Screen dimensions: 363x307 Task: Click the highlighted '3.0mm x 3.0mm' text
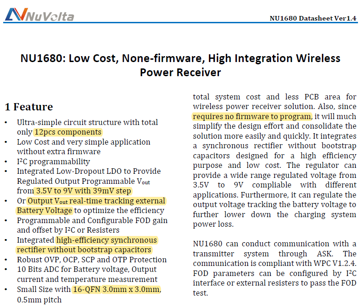(131, 289)
